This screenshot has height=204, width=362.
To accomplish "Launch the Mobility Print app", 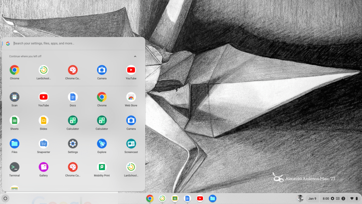I will pyautogui.click(x=102, y=167).
